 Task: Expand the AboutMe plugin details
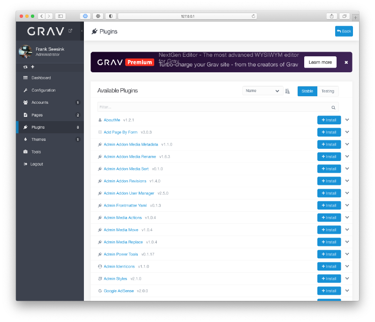[347, 120]
